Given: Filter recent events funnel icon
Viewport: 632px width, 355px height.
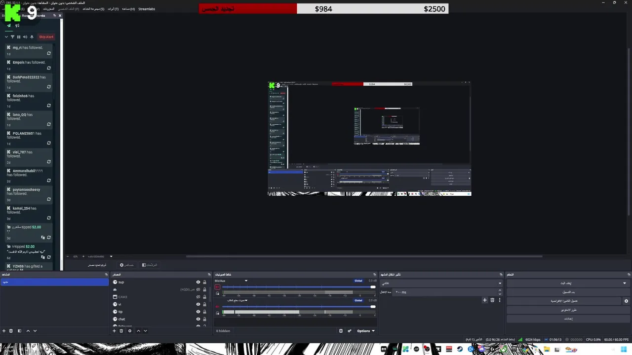Looking at the screenshot, I should (12, 36).
